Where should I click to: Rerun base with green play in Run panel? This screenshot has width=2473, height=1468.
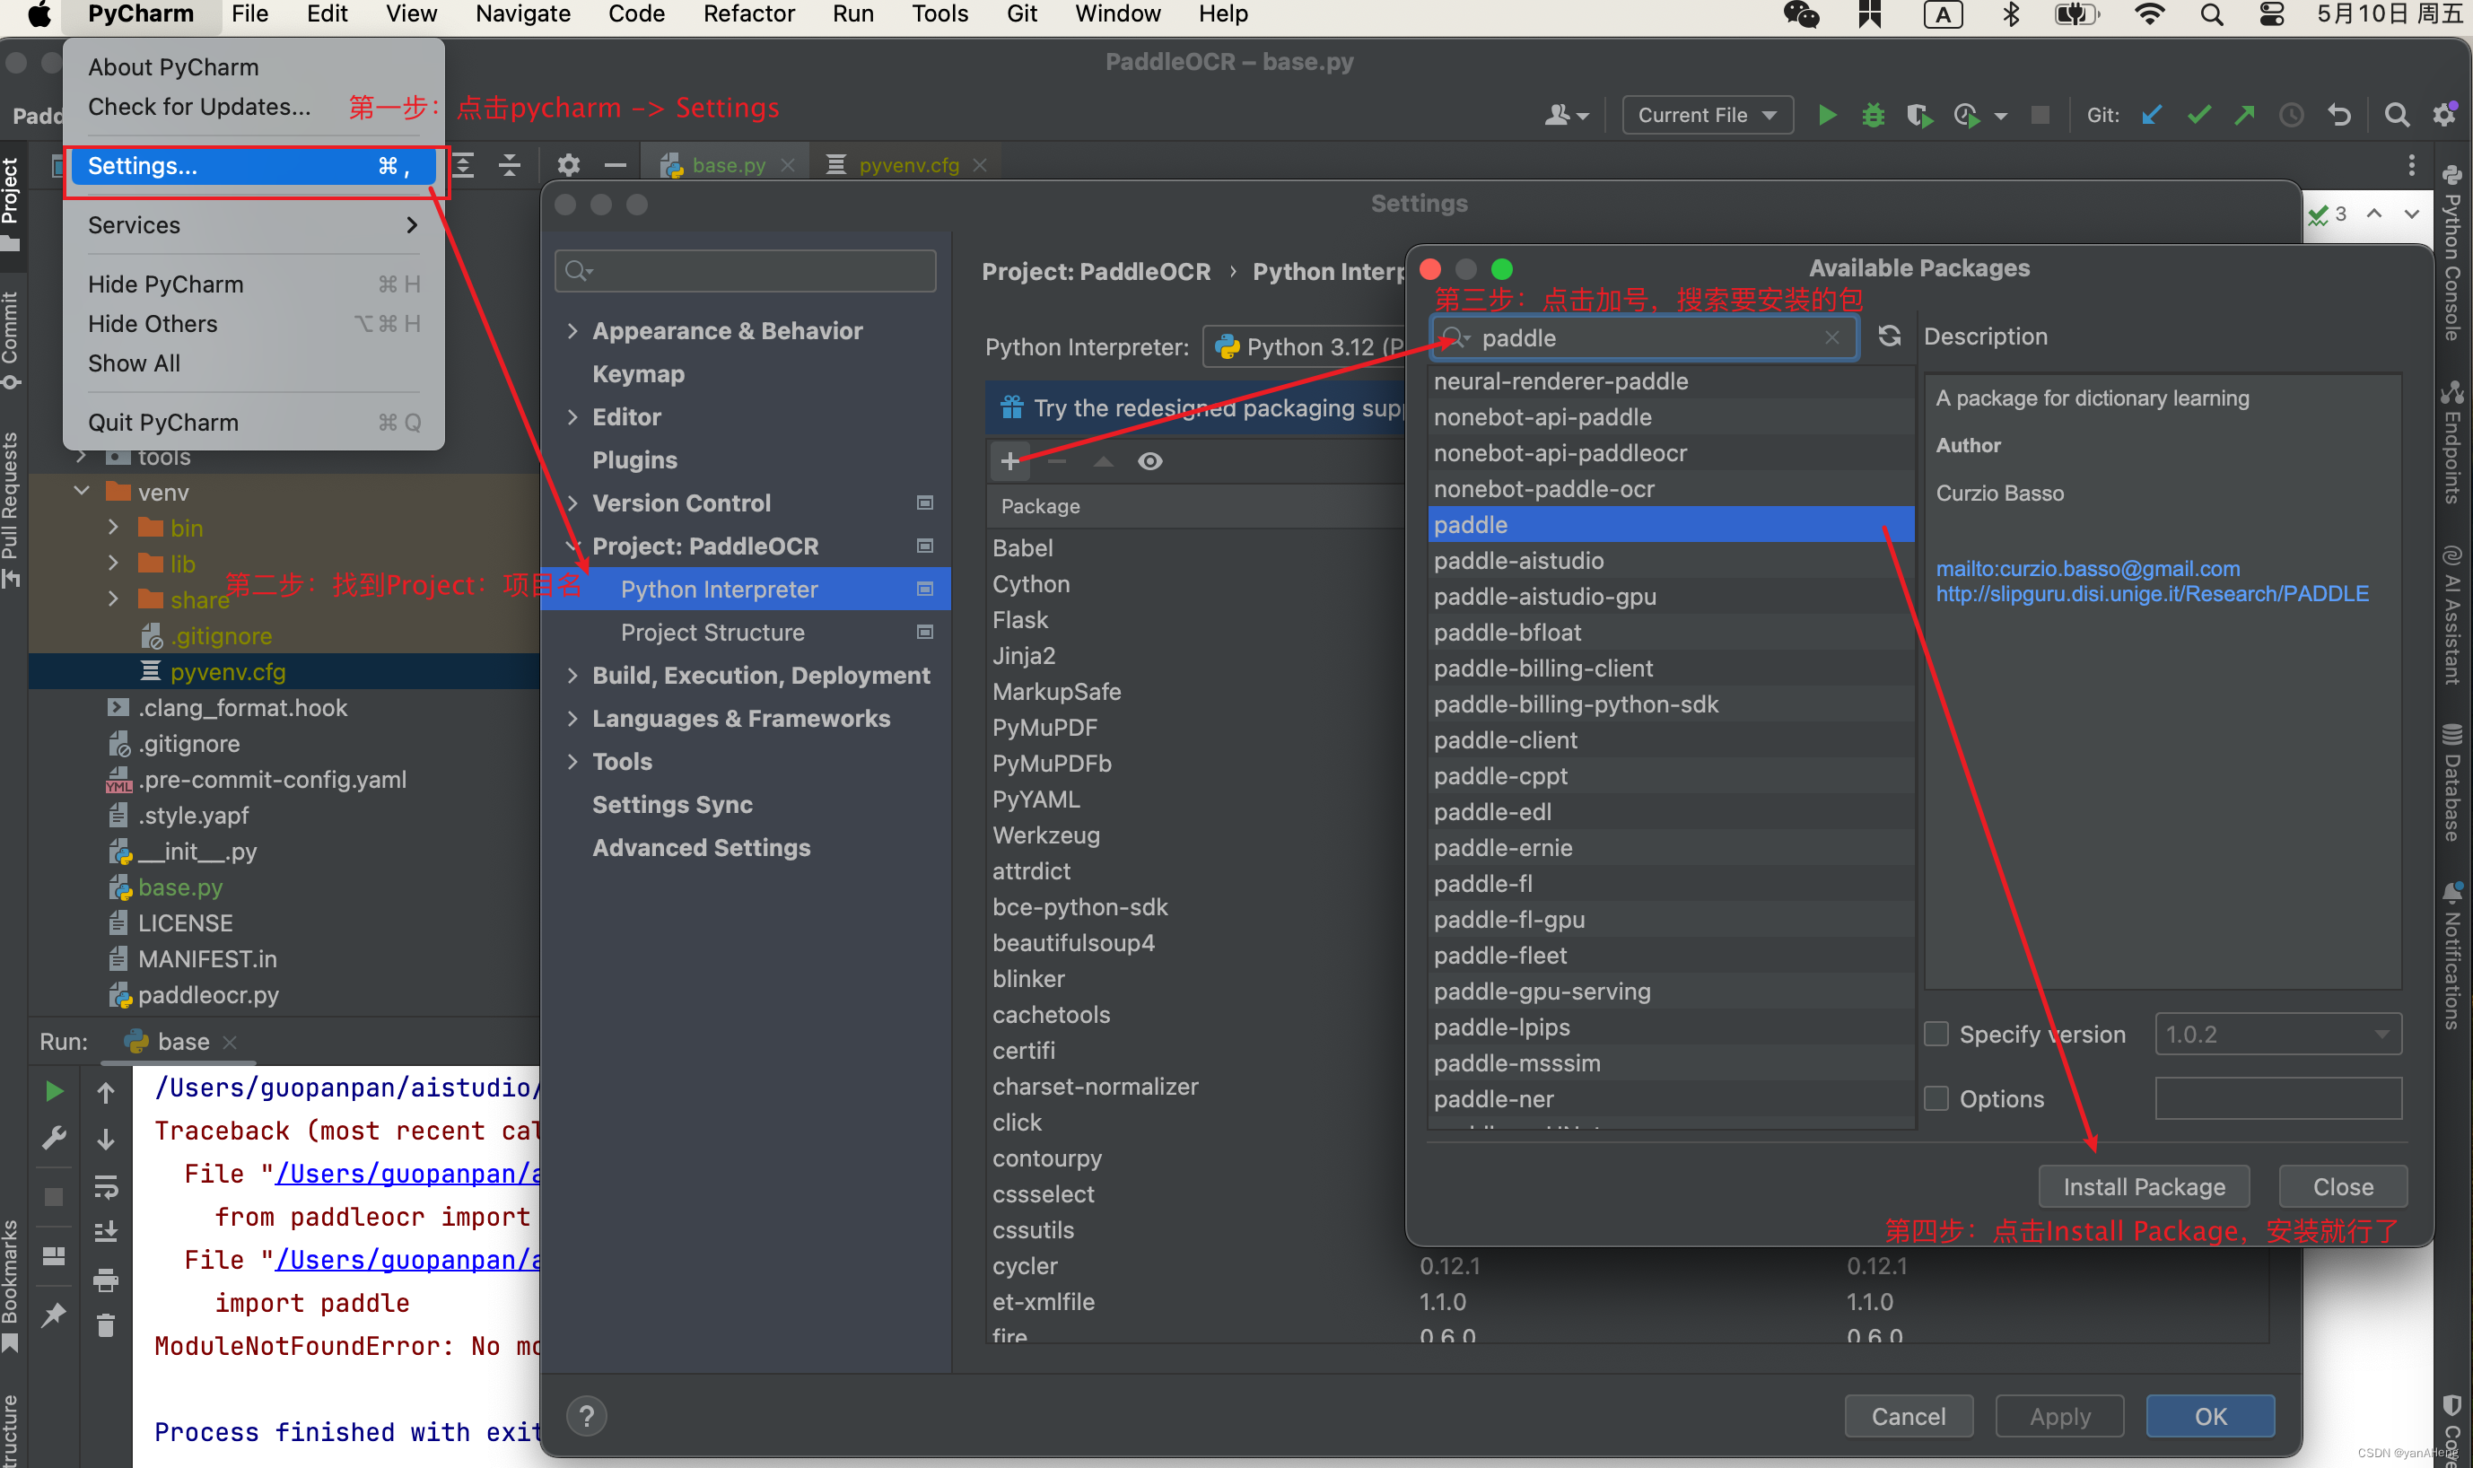pyautogui.click(x=55, y=1091)
